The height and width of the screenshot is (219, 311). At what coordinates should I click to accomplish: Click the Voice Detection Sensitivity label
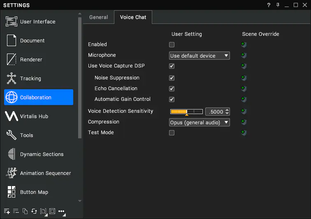121,111
